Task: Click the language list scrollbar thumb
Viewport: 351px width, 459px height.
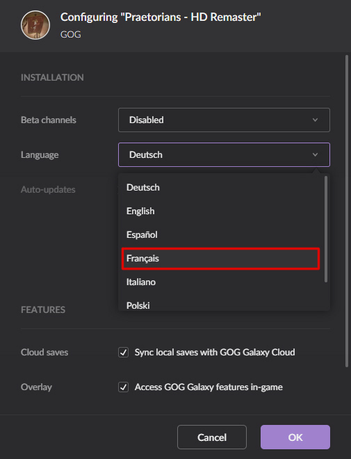Action: 325,229
